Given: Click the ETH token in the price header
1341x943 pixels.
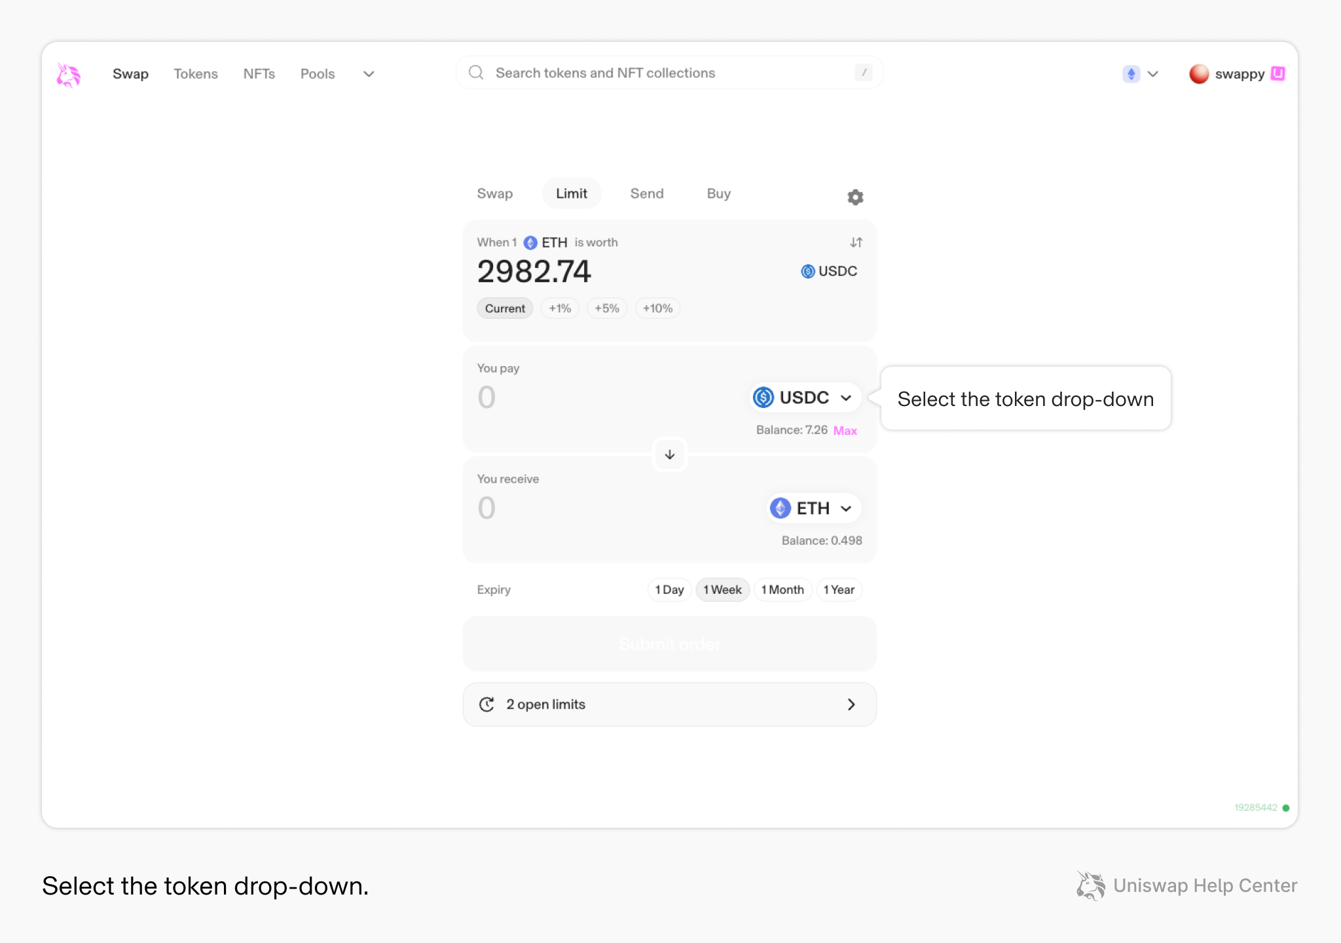Looking at the screenshot, I should click(x=546, y=242).
